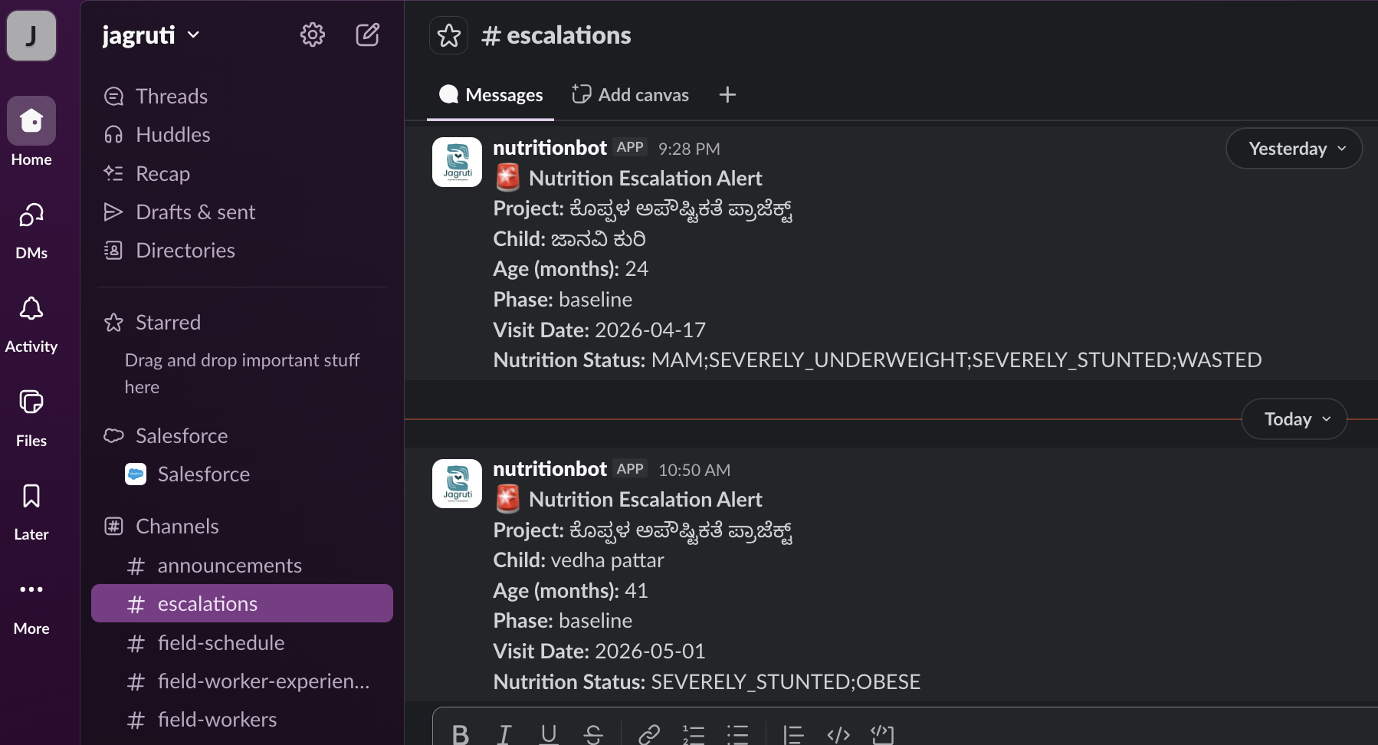This screenshot has height=745, width=1378.
Task: Toggle italic formatting in composer
Action: pyautogui.click(x=504, y=734)
